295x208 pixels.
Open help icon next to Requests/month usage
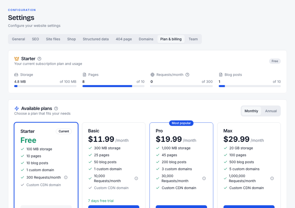click(187, 75)
